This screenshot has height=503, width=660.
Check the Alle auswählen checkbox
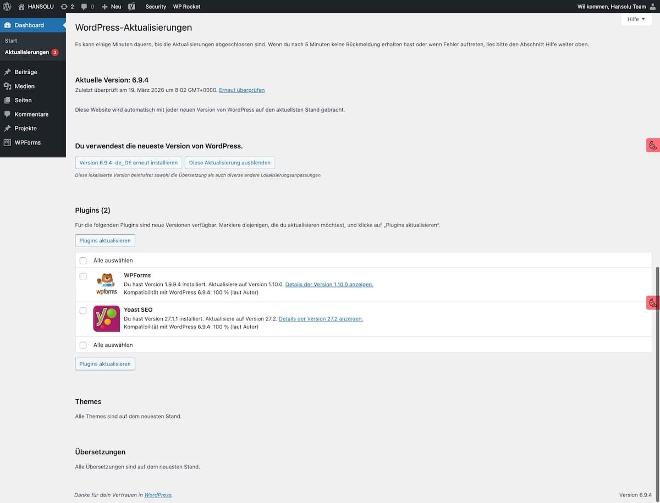(x=83, y=260)
